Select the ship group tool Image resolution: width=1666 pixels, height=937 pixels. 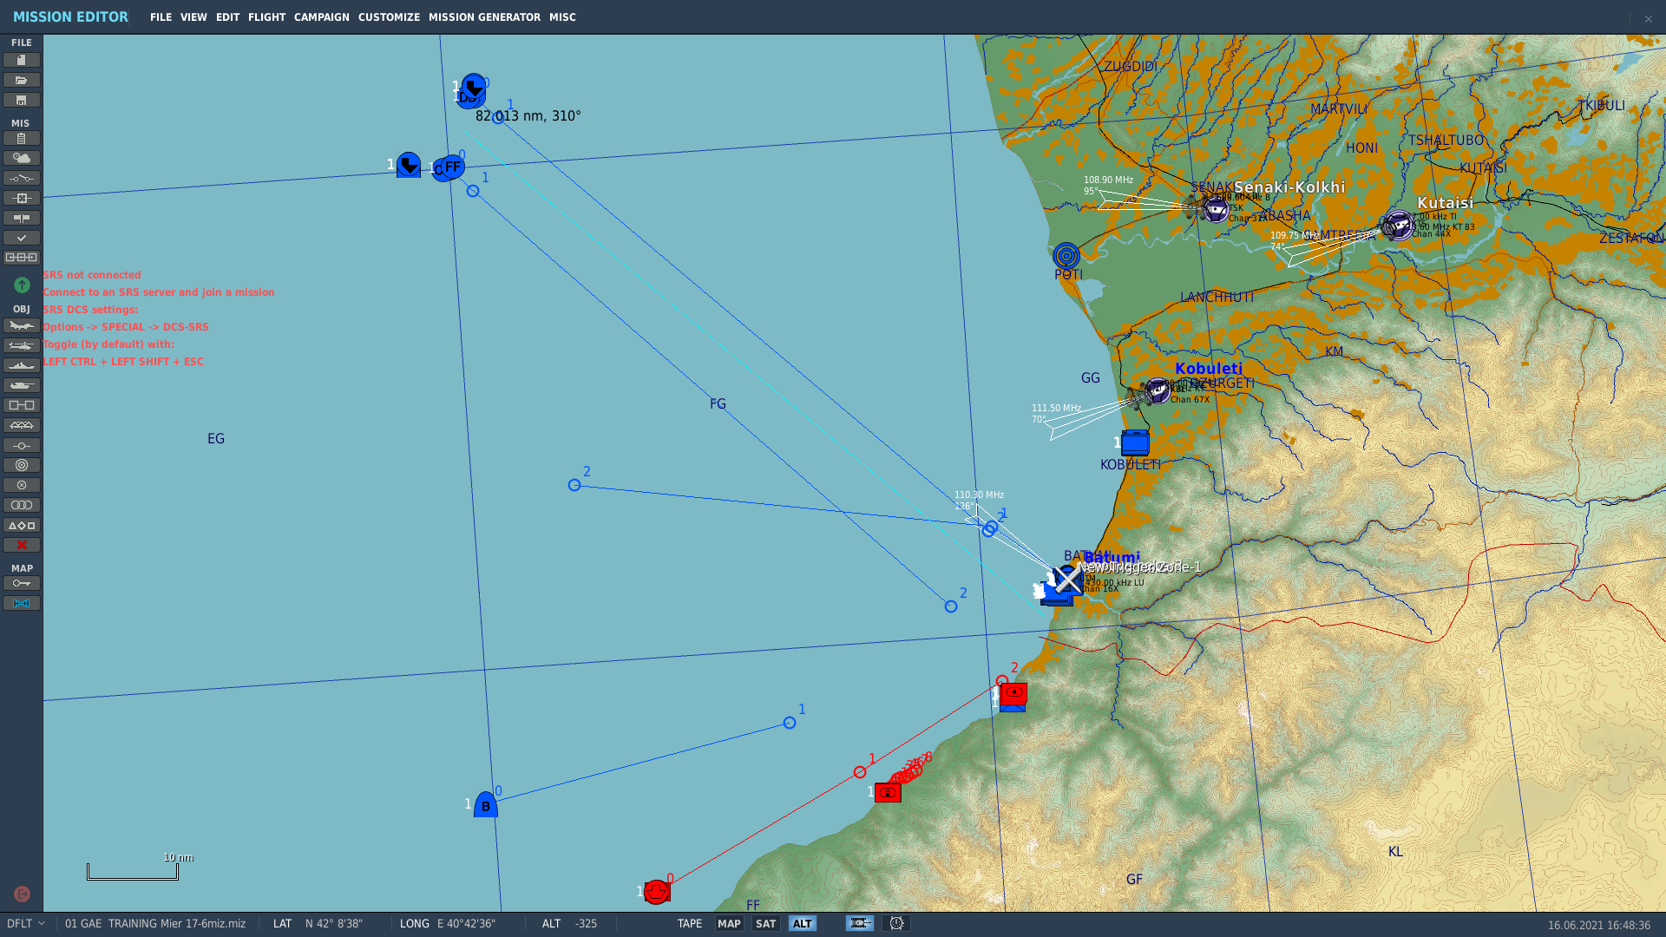22,366
